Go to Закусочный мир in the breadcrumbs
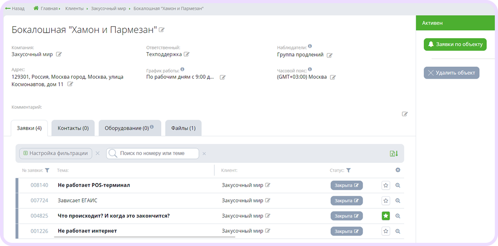Screen dimensions: 498x246 pos(108,9)
